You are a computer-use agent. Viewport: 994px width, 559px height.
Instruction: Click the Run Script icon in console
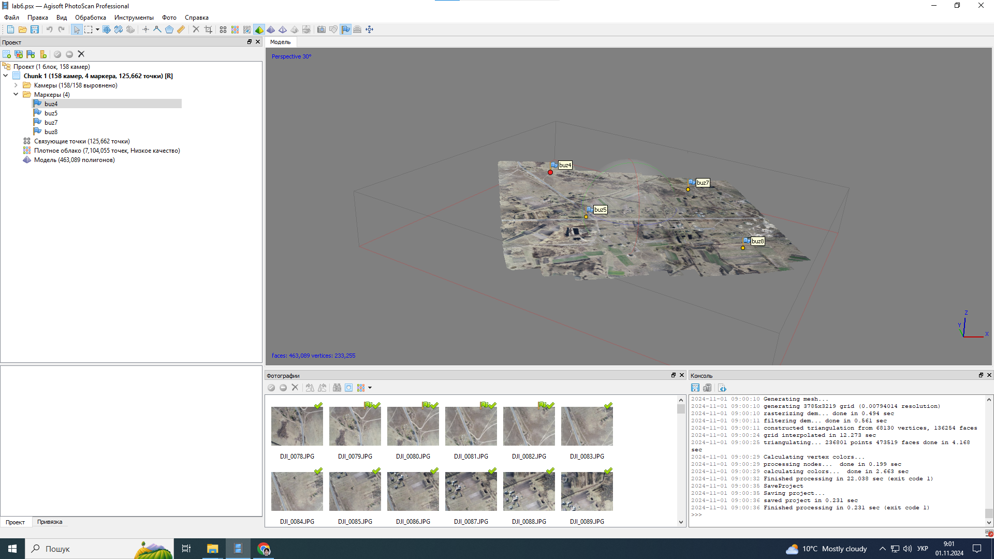click(x=722, y=388)
